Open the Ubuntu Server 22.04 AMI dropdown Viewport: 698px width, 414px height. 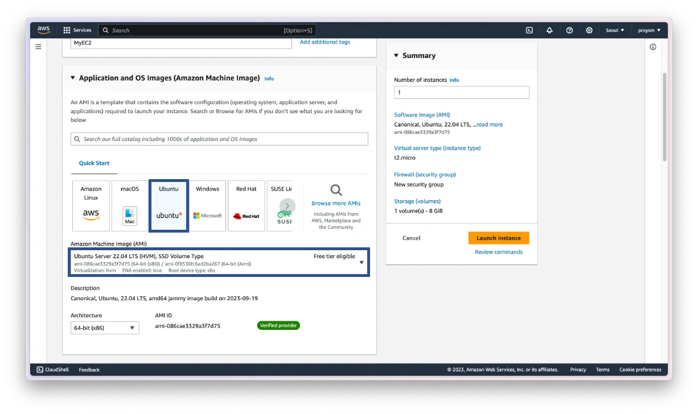click(219, 263)
